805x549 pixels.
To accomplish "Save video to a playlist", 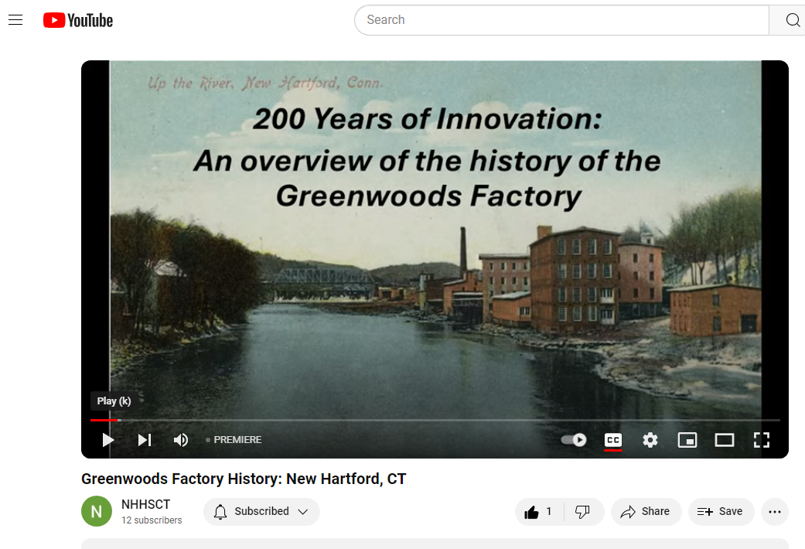I will tap(721, 511).
